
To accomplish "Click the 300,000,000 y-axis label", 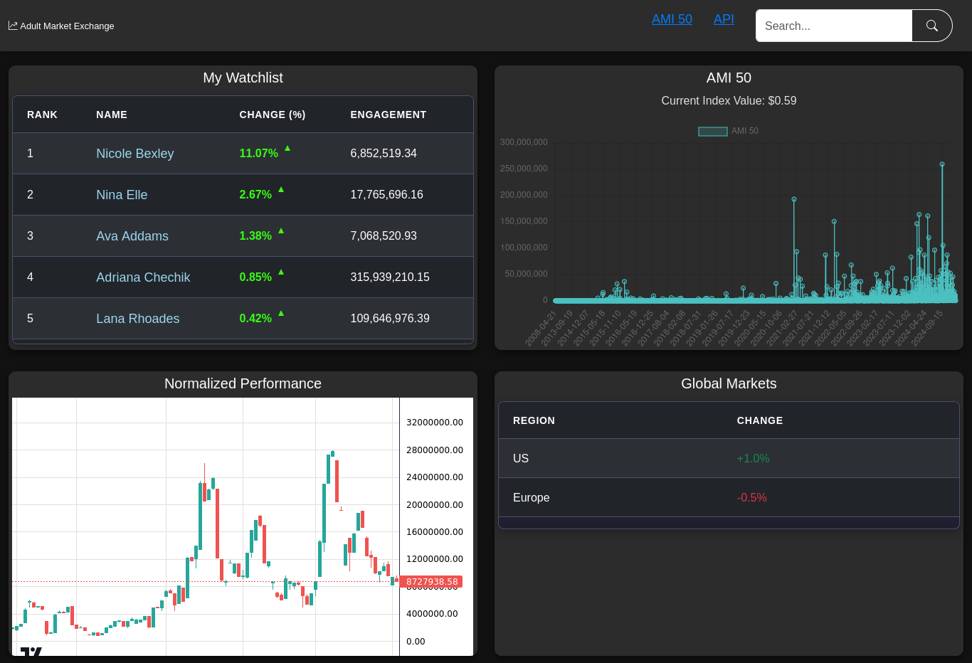I will pyautogui.click(x=524, y=142).
